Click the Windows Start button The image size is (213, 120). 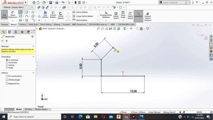(4, 117)
